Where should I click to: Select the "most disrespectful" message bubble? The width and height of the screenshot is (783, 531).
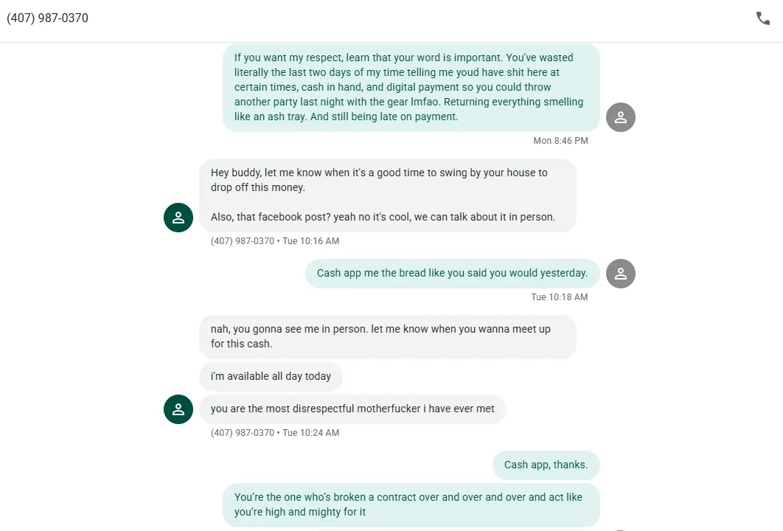(352, 409)
